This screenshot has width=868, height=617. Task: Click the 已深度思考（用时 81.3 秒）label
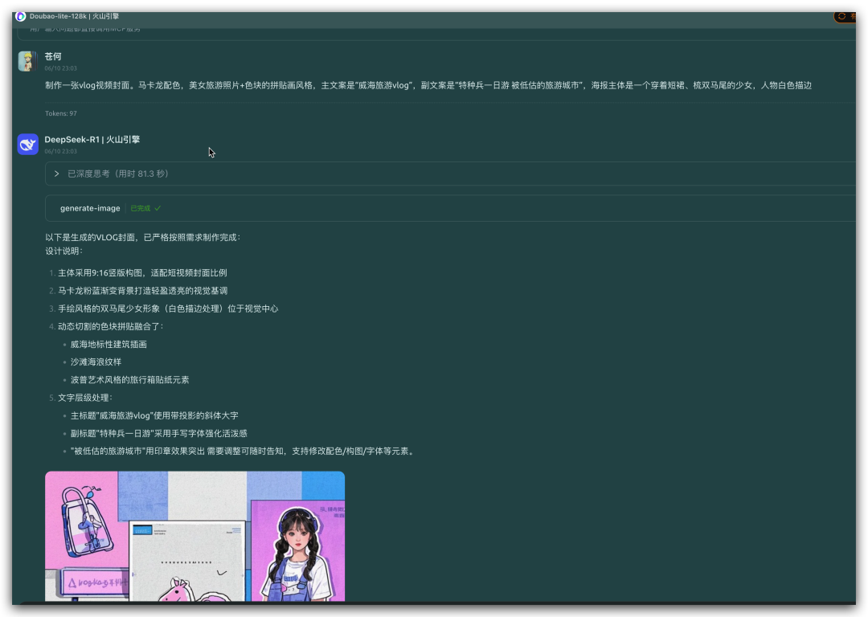pyautogui.click(x=118, y=174)
